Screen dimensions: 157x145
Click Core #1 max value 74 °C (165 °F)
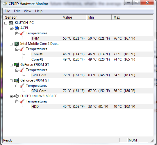tap(124, 59)
